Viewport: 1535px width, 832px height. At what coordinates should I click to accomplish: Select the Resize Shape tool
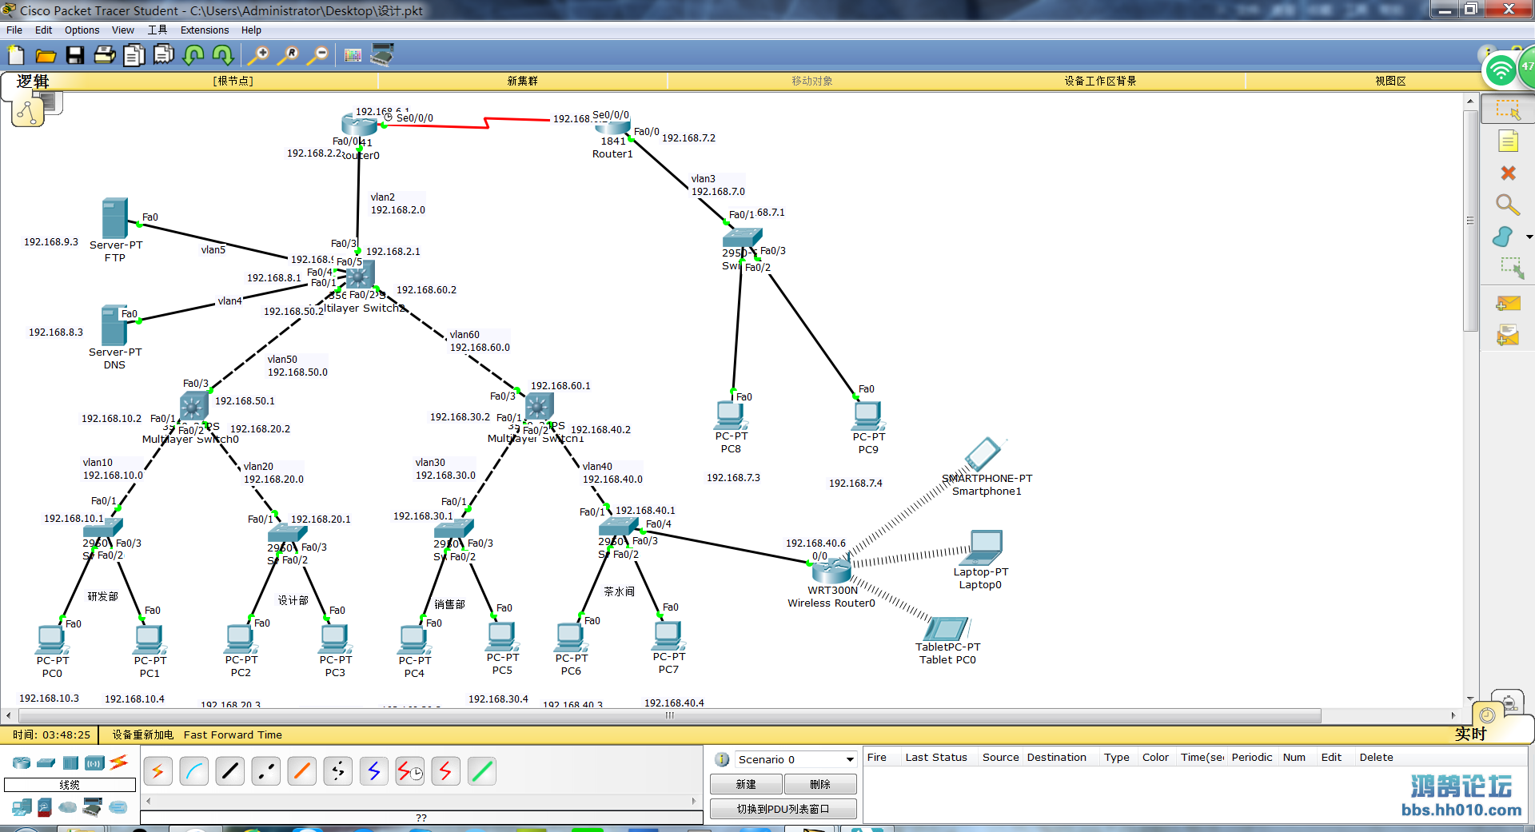[1511, 268]
